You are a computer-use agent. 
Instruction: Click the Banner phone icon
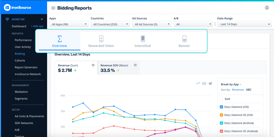coord(184,39)
